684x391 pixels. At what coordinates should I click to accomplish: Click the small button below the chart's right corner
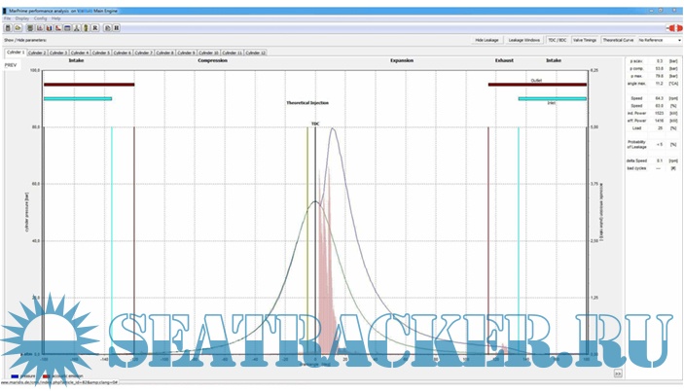(617, 373)
